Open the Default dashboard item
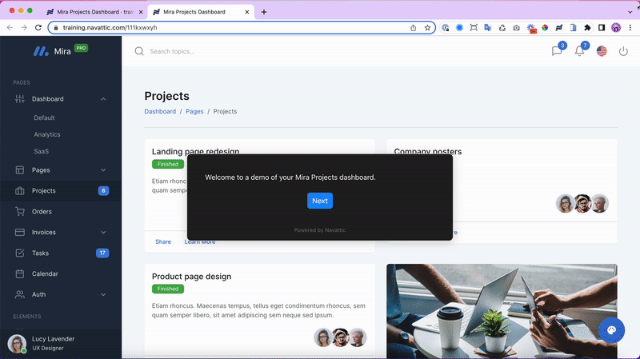Image resolution: width=640 pixels, height=359 pixels. (x=44, y=118)
